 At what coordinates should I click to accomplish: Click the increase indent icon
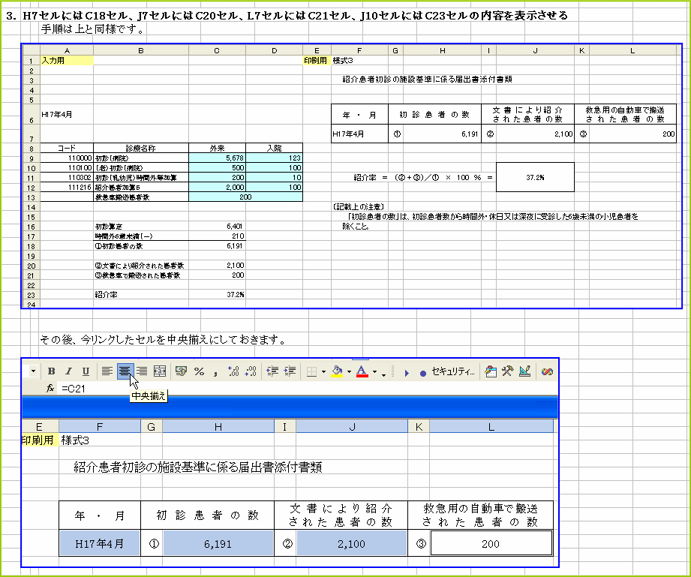click(289, 373)
